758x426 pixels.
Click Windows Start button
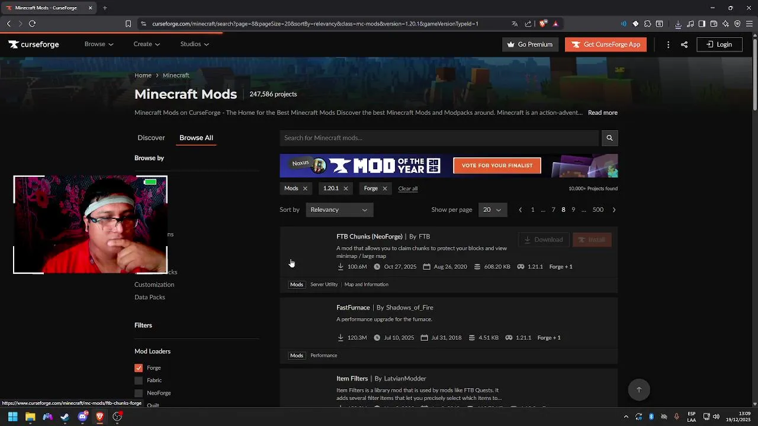pos(12,417)
